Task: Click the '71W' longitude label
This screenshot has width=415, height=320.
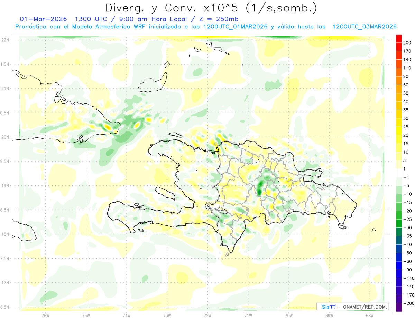Action: coord(248,315)
